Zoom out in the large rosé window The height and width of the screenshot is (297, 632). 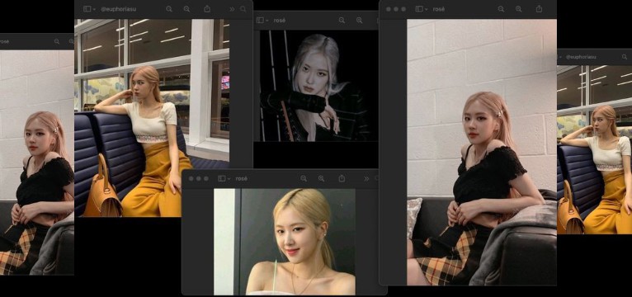tap(501, 9)
